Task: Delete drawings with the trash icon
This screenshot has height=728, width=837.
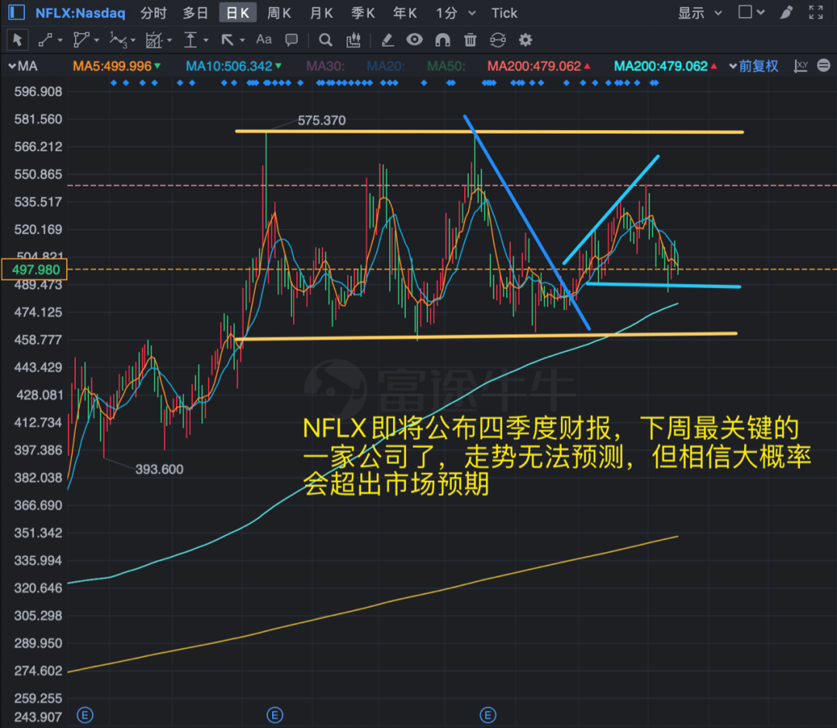Action: click(470, 40)
